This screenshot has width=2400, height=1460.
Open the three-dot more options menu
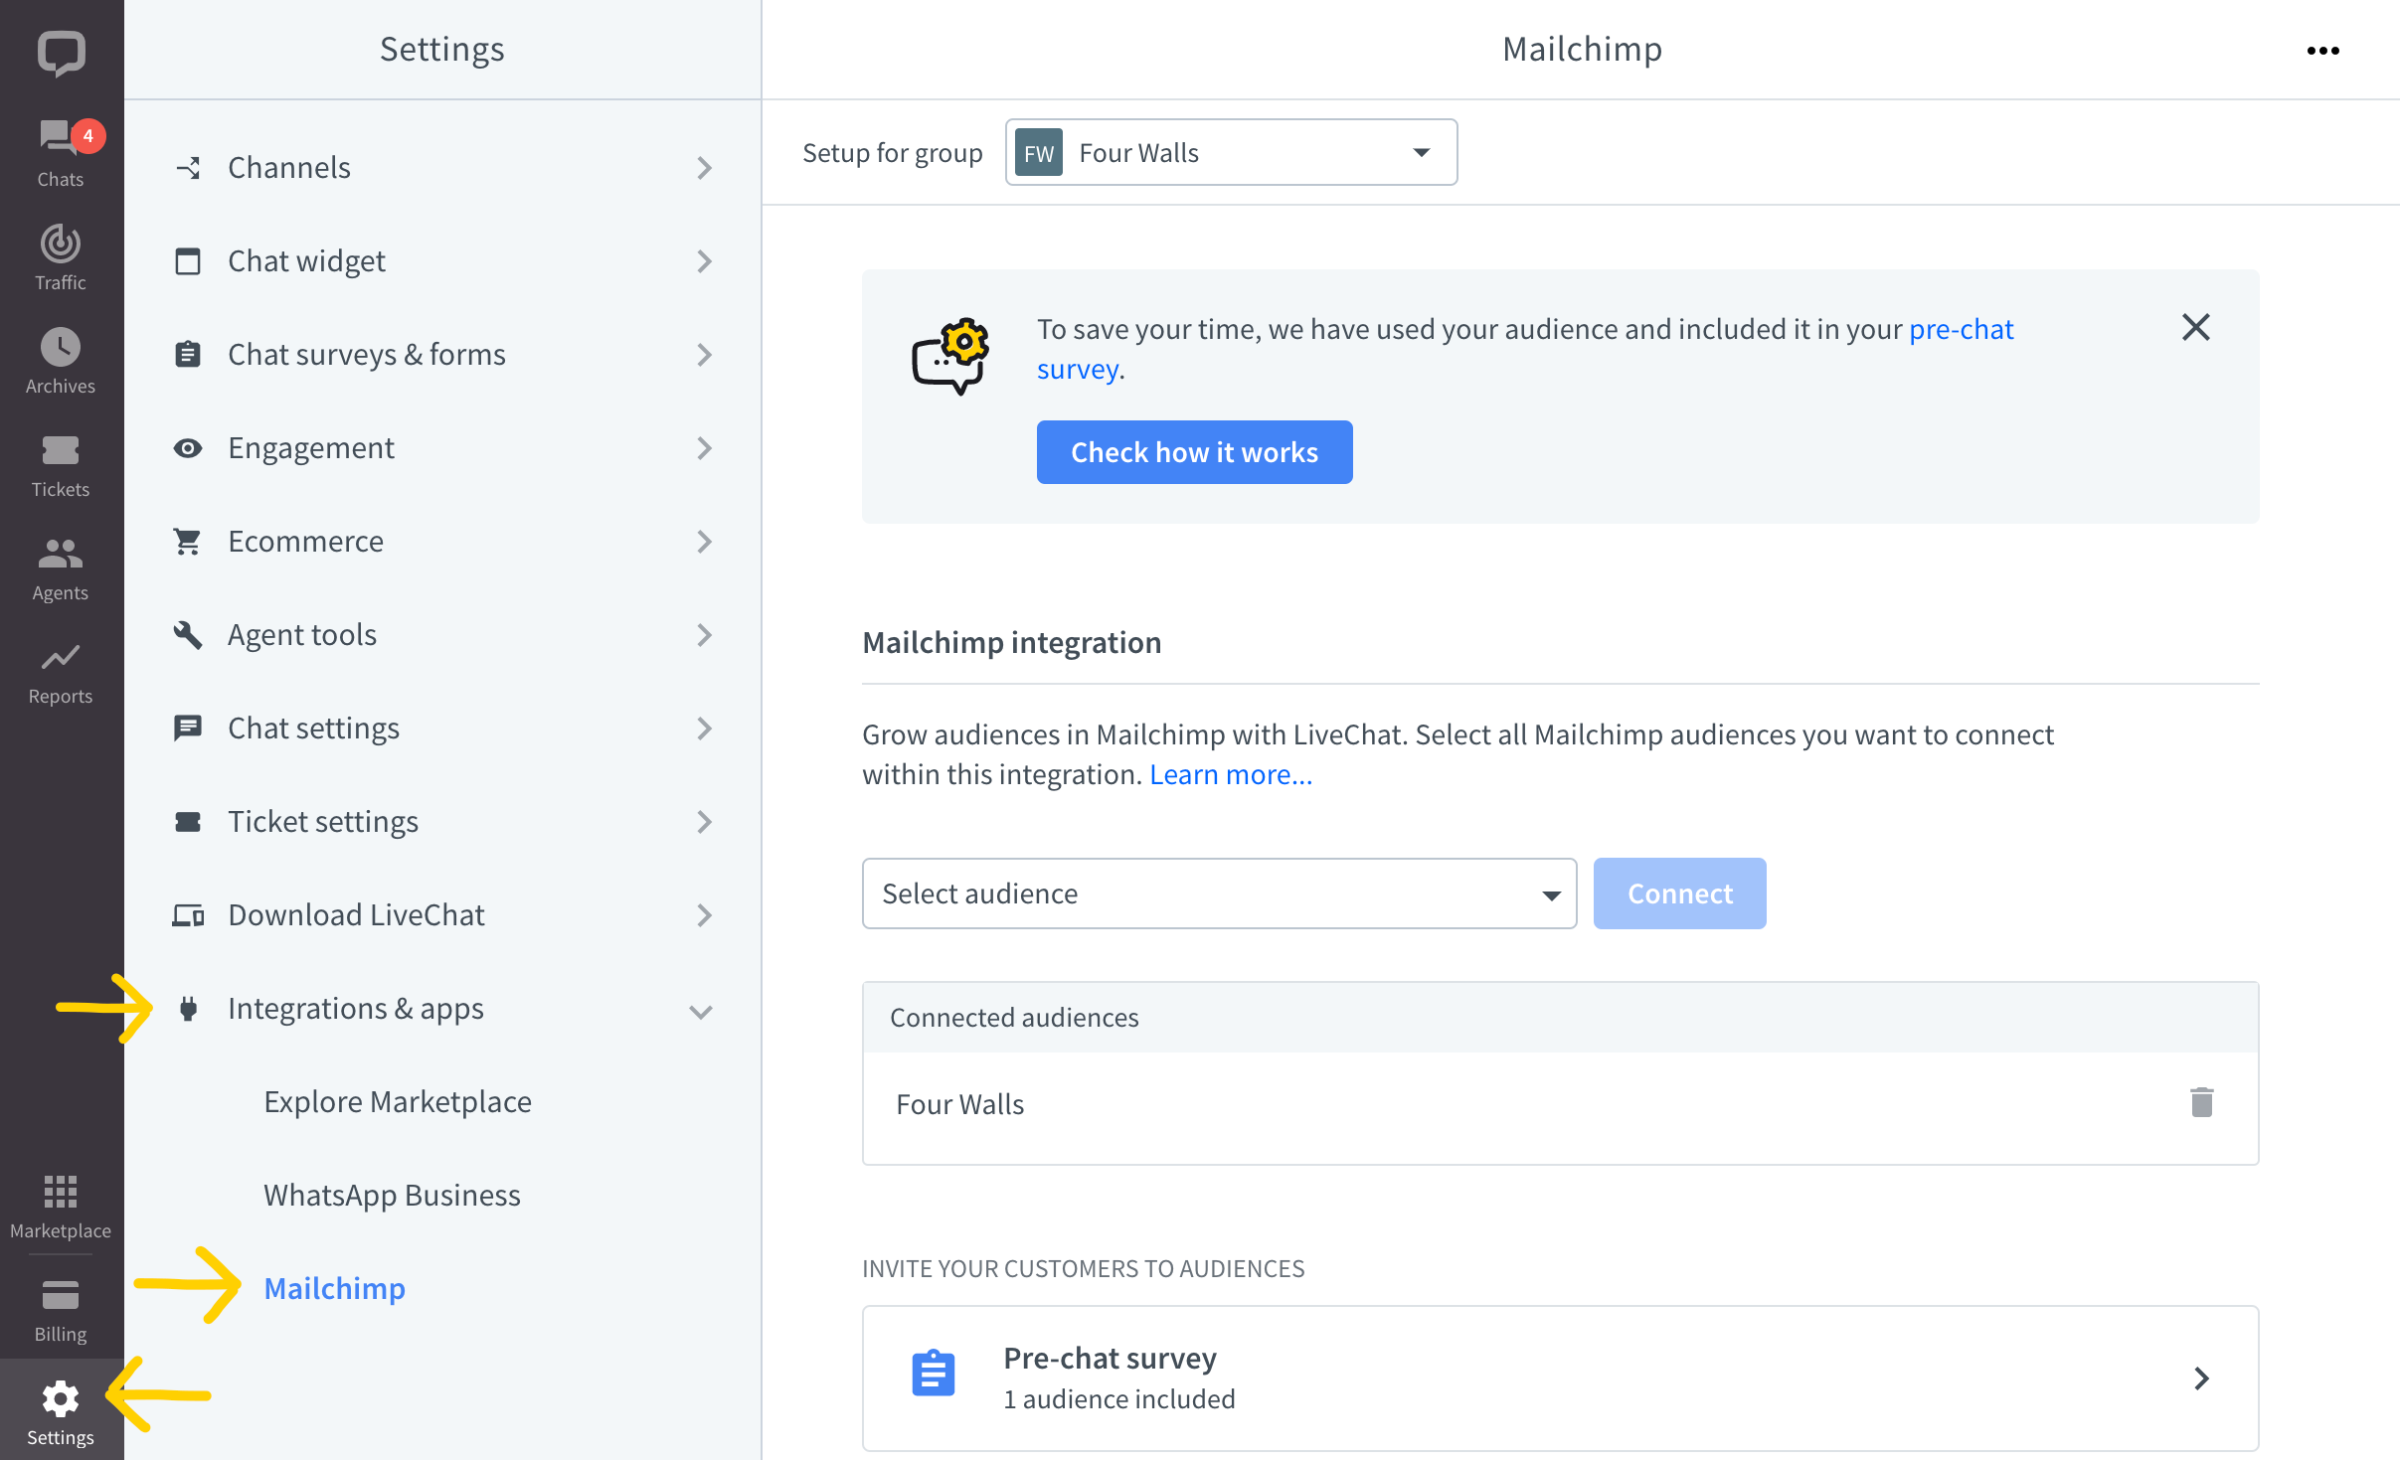click(2322, 51)
